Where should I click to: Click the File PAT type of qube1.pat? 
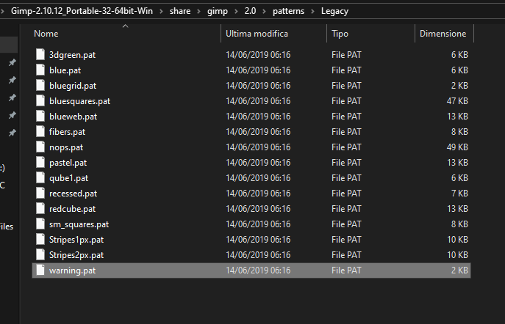pyautogui.click(x=346, y=178)
